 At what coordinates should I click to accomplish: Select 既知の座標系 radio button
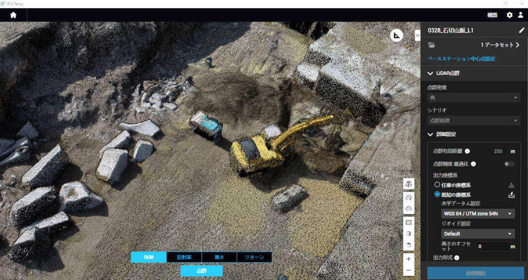(x=437, y=195)
